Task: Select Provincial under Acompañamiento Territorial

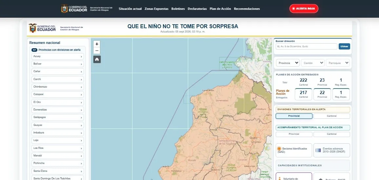Action: pyautogui.click(x=294, y=134)
